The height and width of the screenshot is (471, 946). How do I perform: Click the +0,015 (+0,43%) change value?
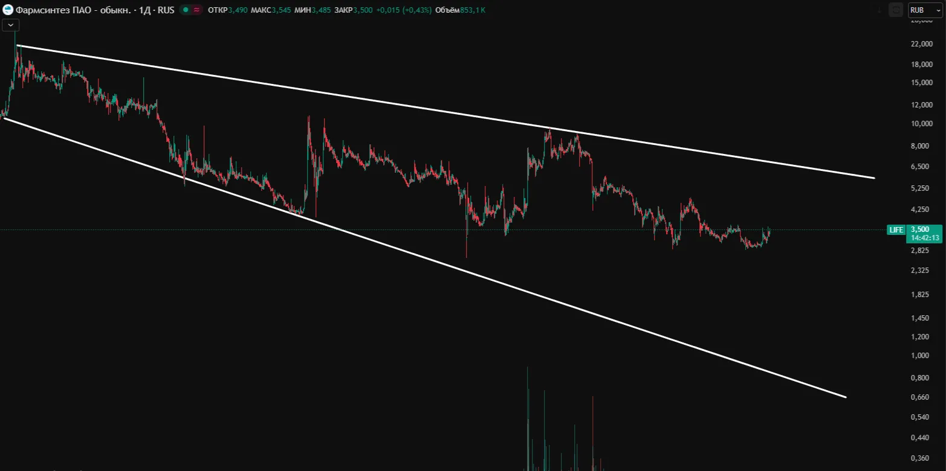(404, 10)
